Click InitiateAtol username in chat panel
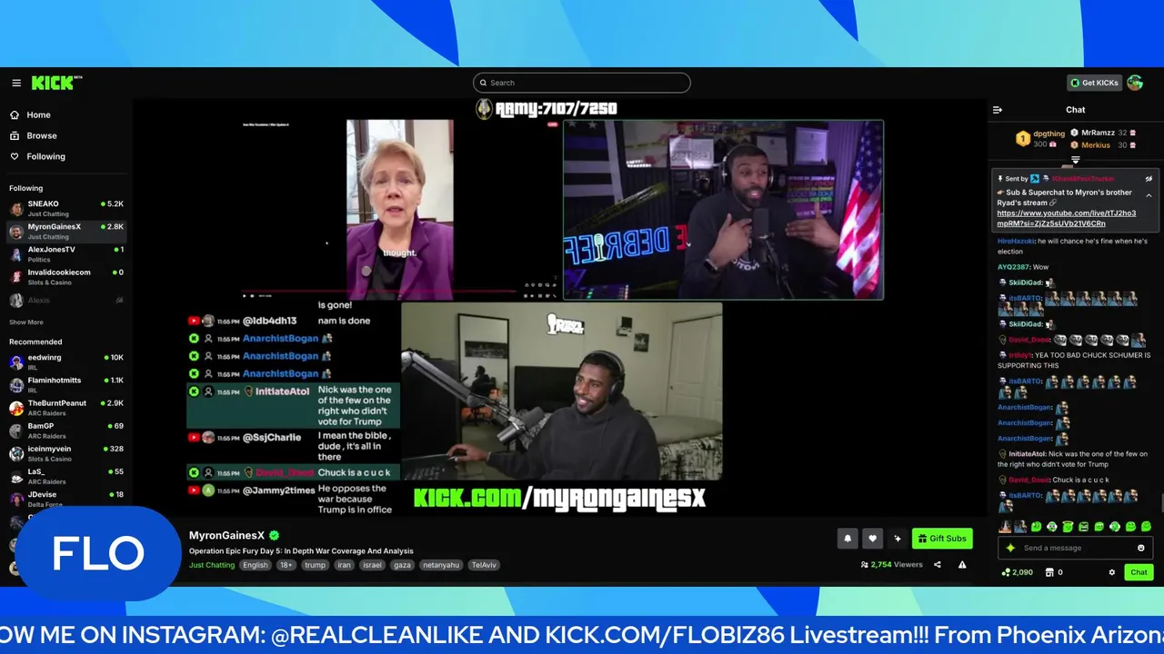This screenshot has height=654, width=1164. coord(1028,453)
